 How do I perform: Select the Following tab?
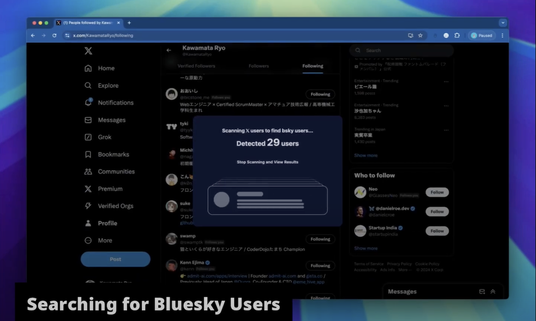pyautogui.click(x=313, y=66)
